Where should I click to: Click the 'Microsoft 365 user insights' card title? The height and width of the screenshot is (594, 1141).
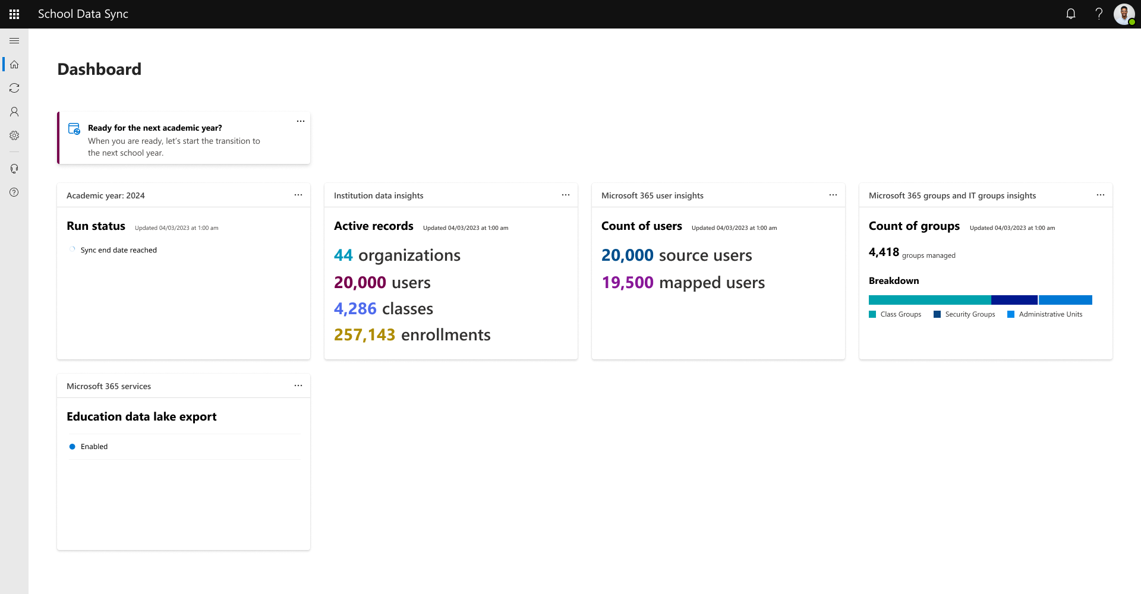(653, 195)
